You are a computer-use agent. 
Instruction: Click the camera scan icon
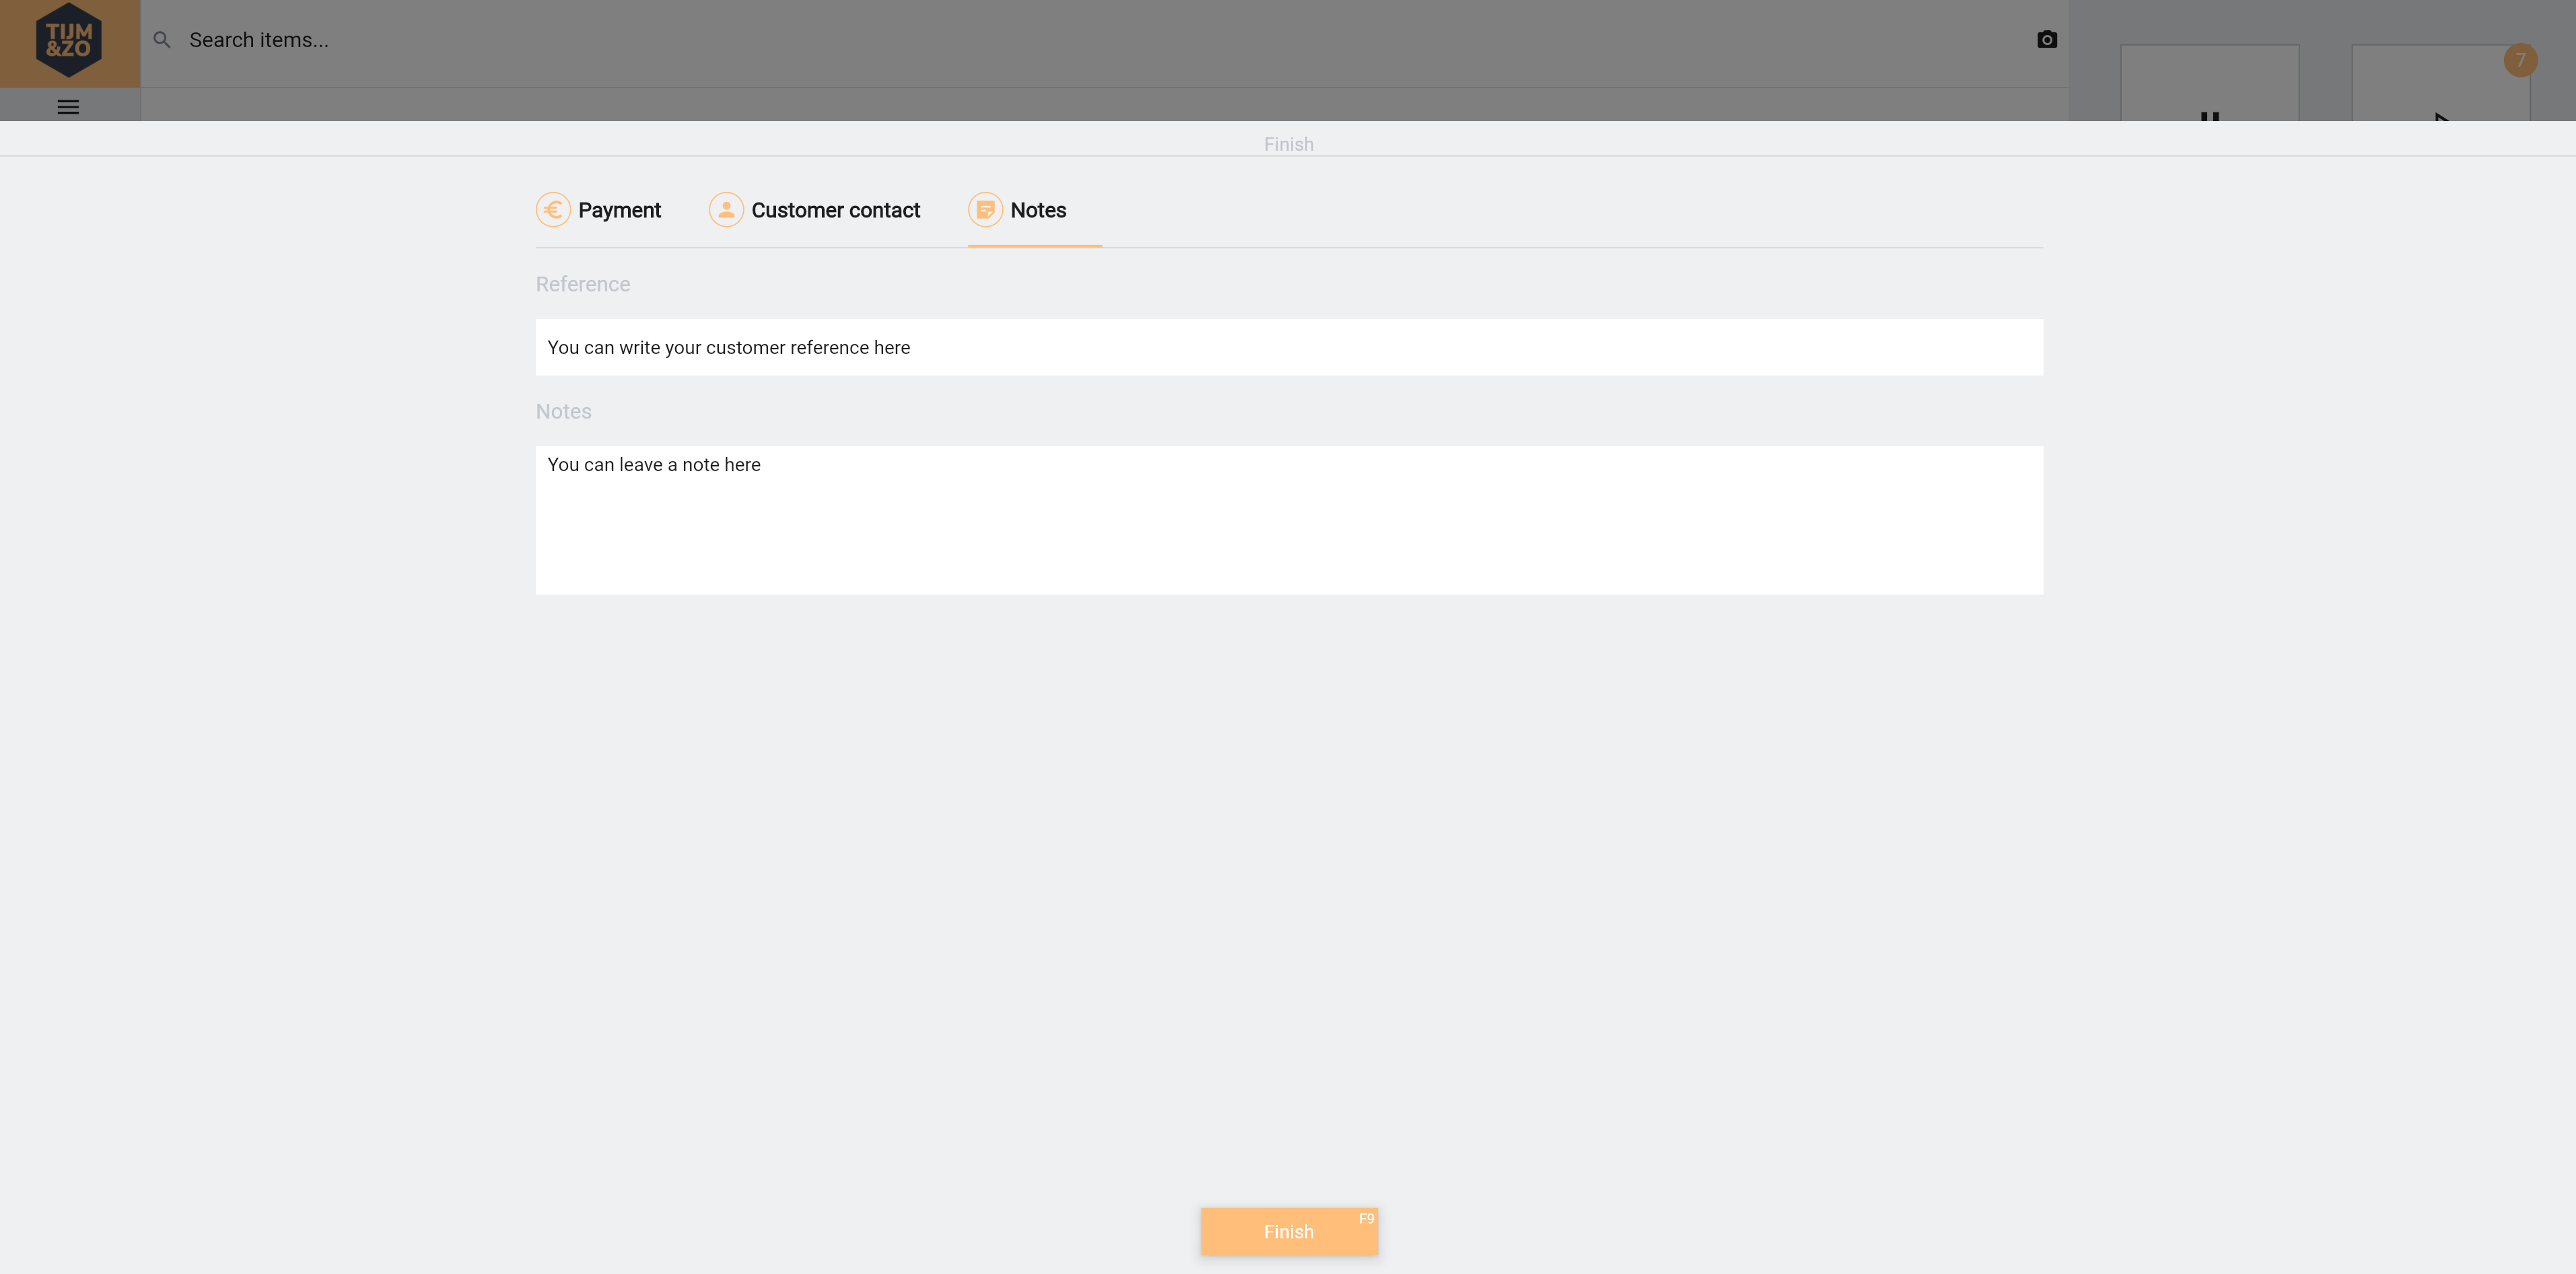(x=2046, y=40)
